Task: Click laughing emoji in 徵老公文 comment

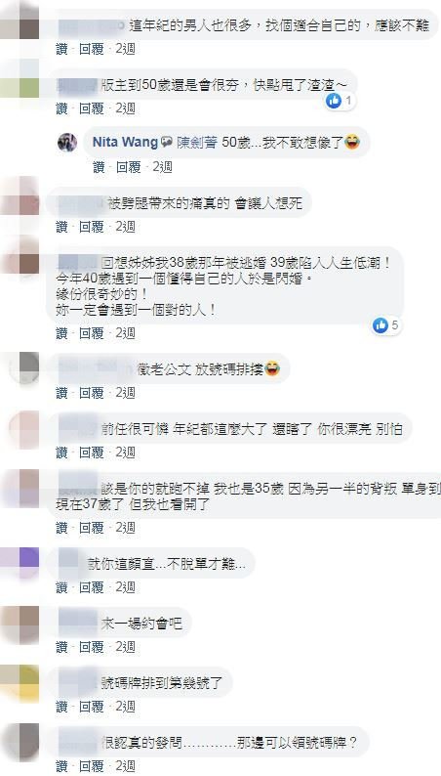Action: (272, 368)
